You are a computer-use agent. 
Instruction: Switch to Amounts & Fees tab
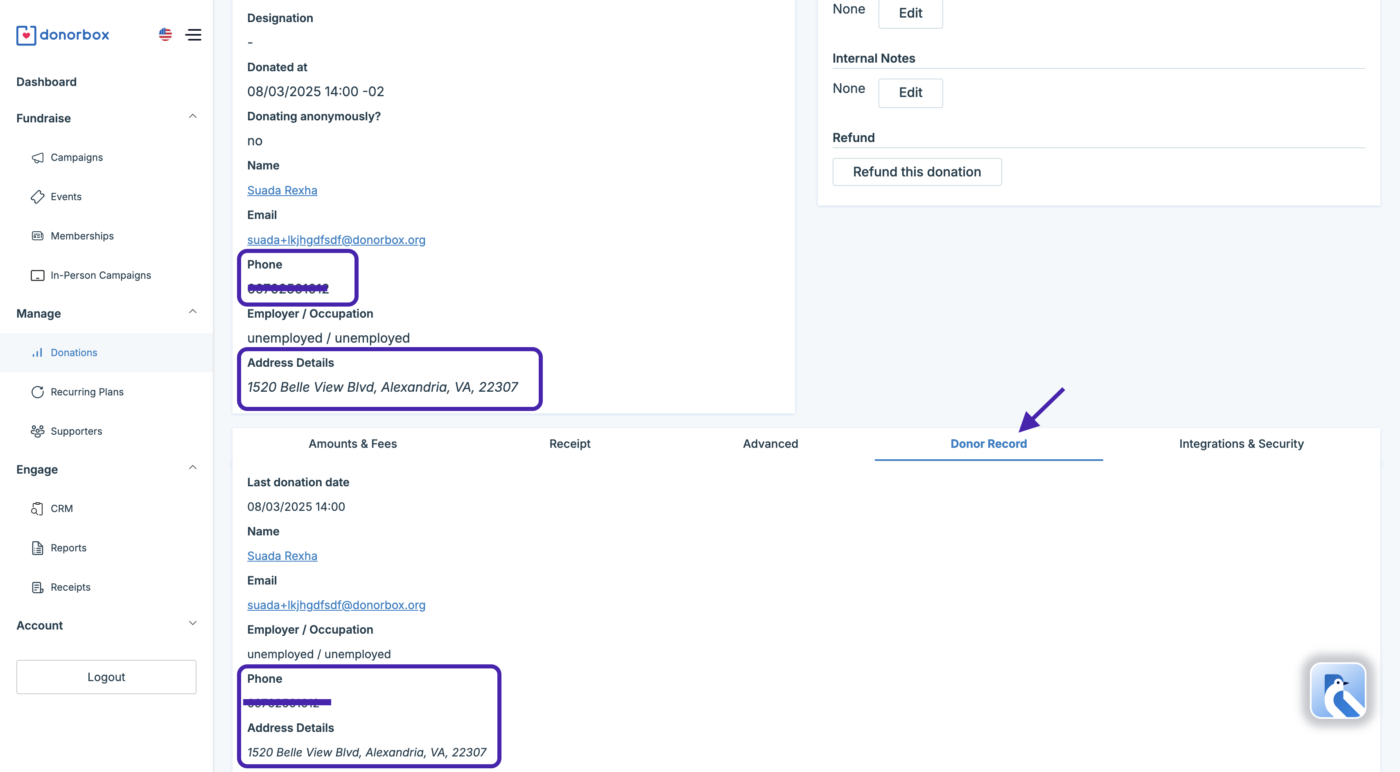[353, 444]
